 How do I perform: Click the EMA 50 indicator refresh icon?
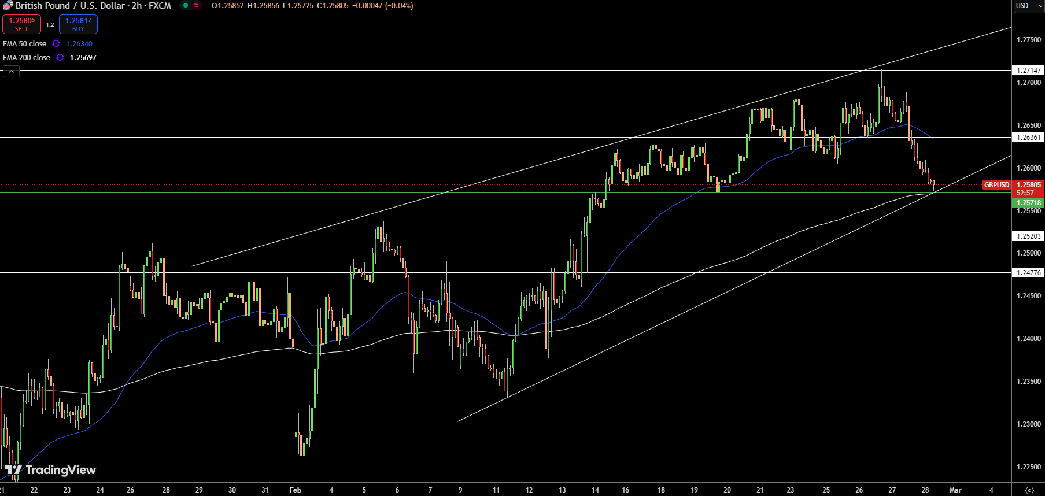click(56, 44)
